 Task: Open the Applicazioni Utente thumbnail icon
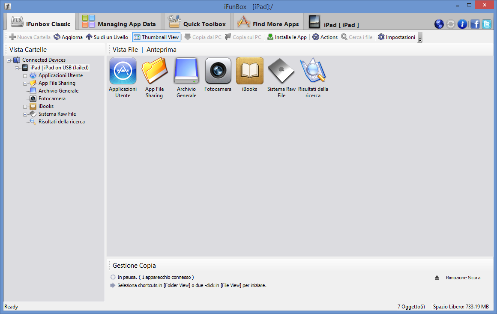pos(123,71)
